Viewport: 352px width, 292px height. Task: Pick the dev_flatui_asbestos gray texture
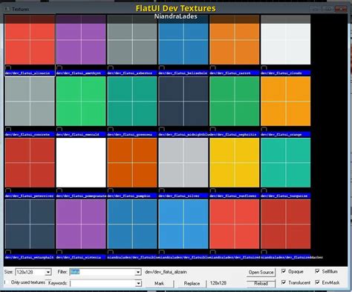132,39
